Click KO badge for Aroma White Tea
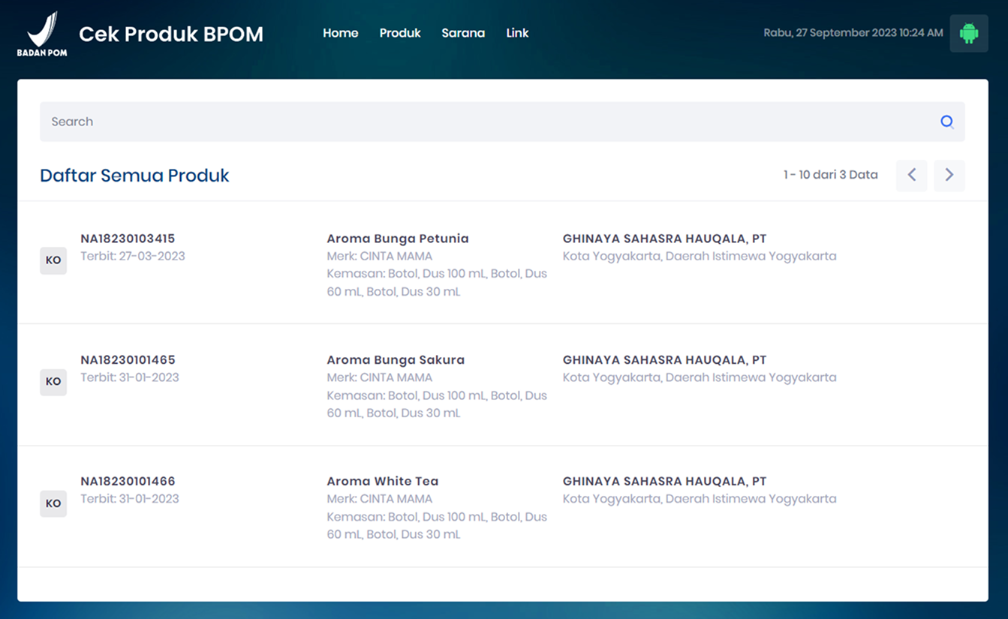1008x619 pixels. click(x=53, y=503)
